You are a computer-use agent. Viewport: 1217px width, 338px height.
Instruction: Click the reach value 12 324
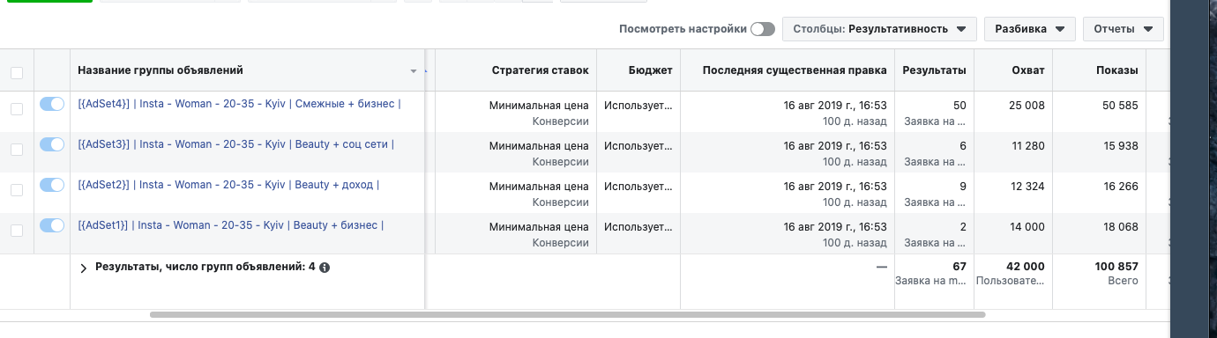click(x=1027, y=187)
